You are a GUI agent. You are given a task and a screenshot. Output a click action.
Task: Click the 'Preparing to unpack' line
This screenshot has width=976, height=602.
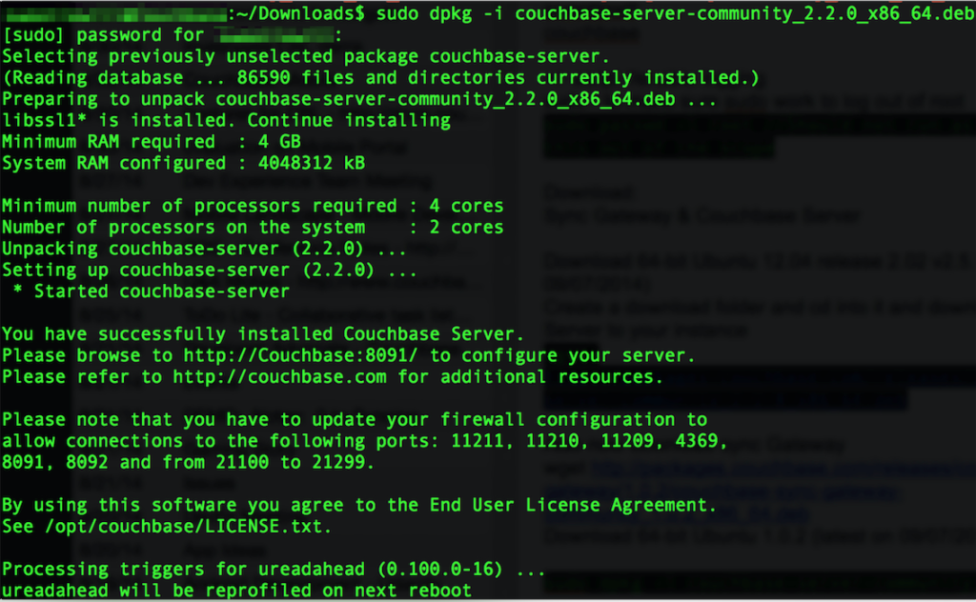(359, 99)
